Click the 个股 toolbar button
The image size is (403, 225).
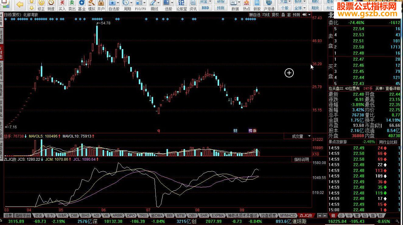click(x=285, y=8)
